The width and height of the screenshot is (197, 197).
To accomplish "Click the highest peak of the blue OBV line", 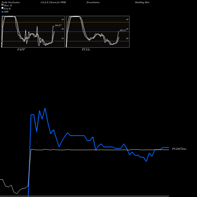I will click(x=45, y=108).
